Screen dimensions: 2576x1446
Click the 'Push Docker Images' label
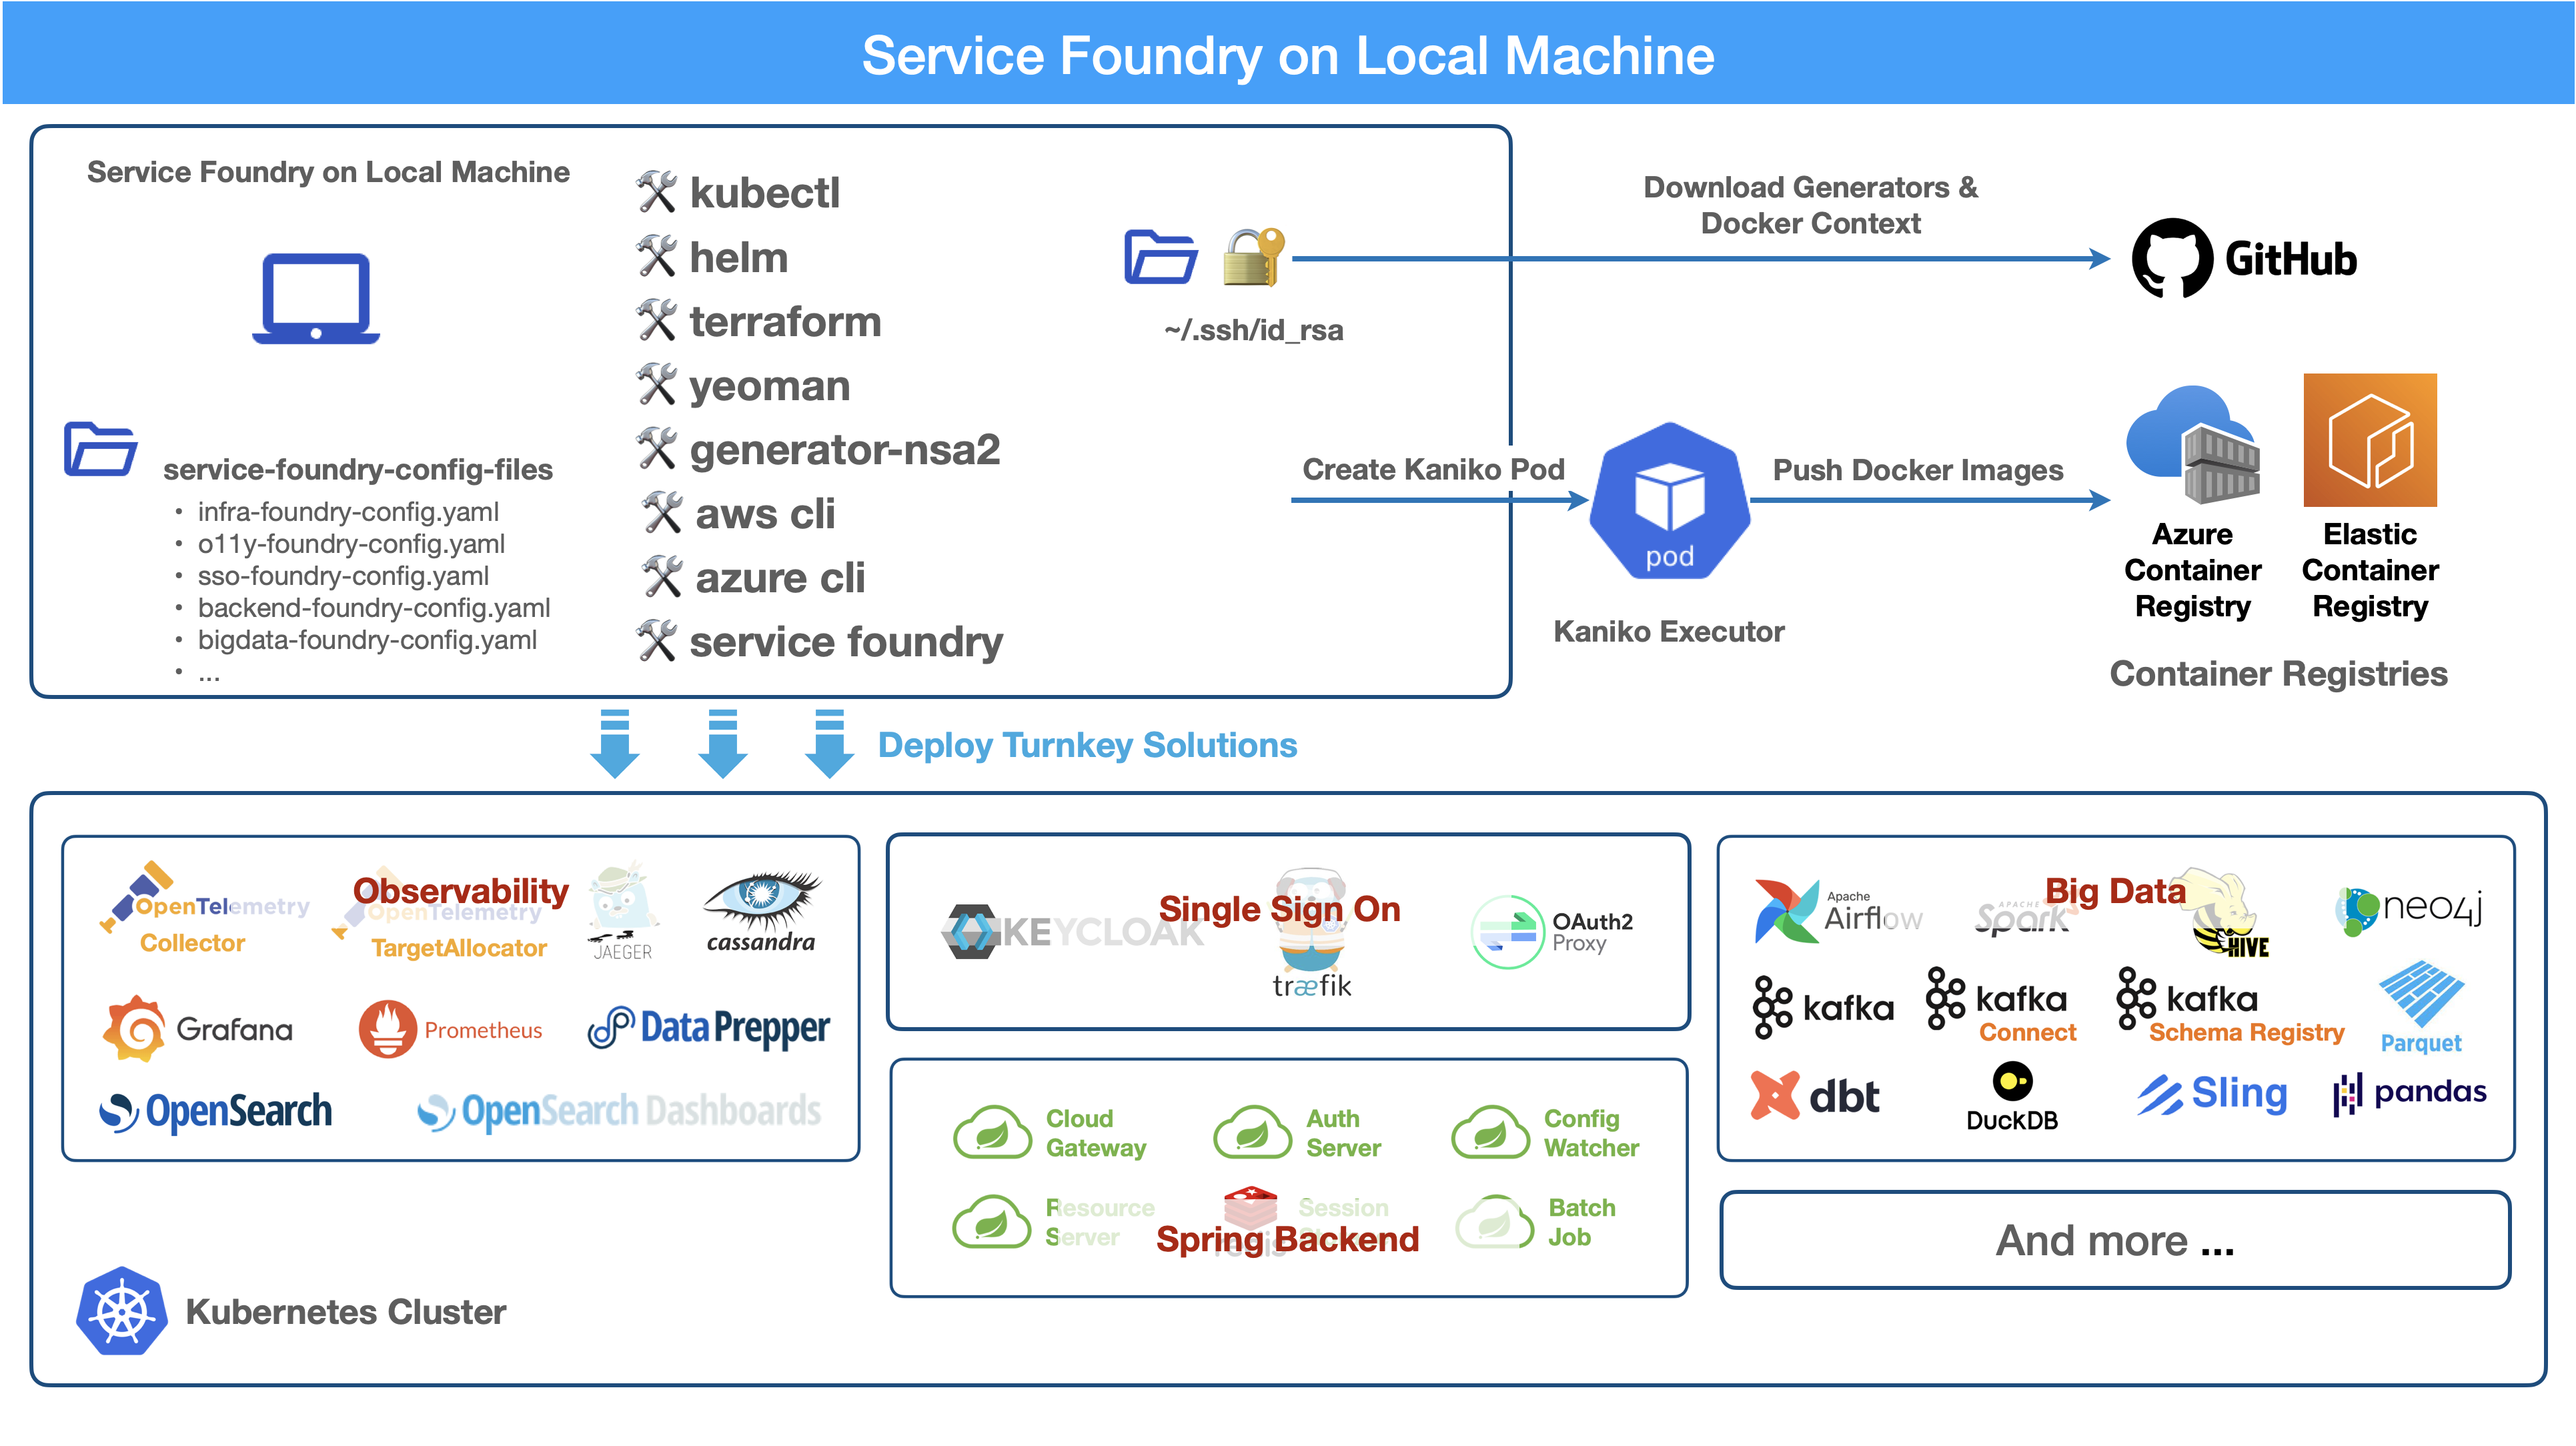point(1918,470)
